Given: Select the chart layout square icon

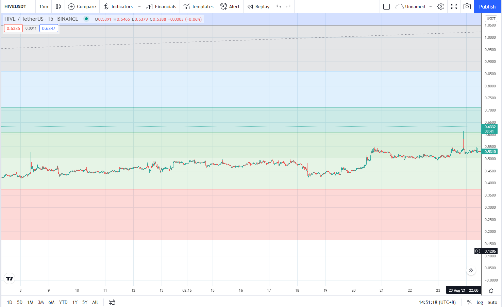Looking at the screenshot, I should coord(386,6).
